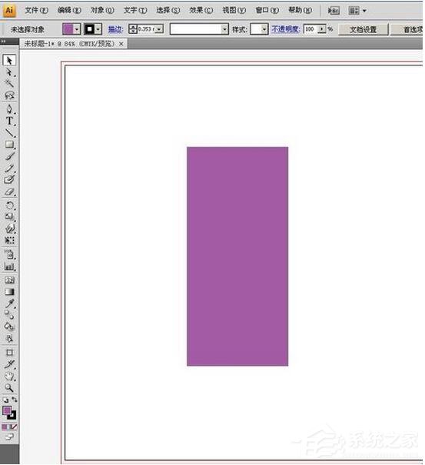
Task: Expand stroke color dropdown
Action: click(98, 29)
